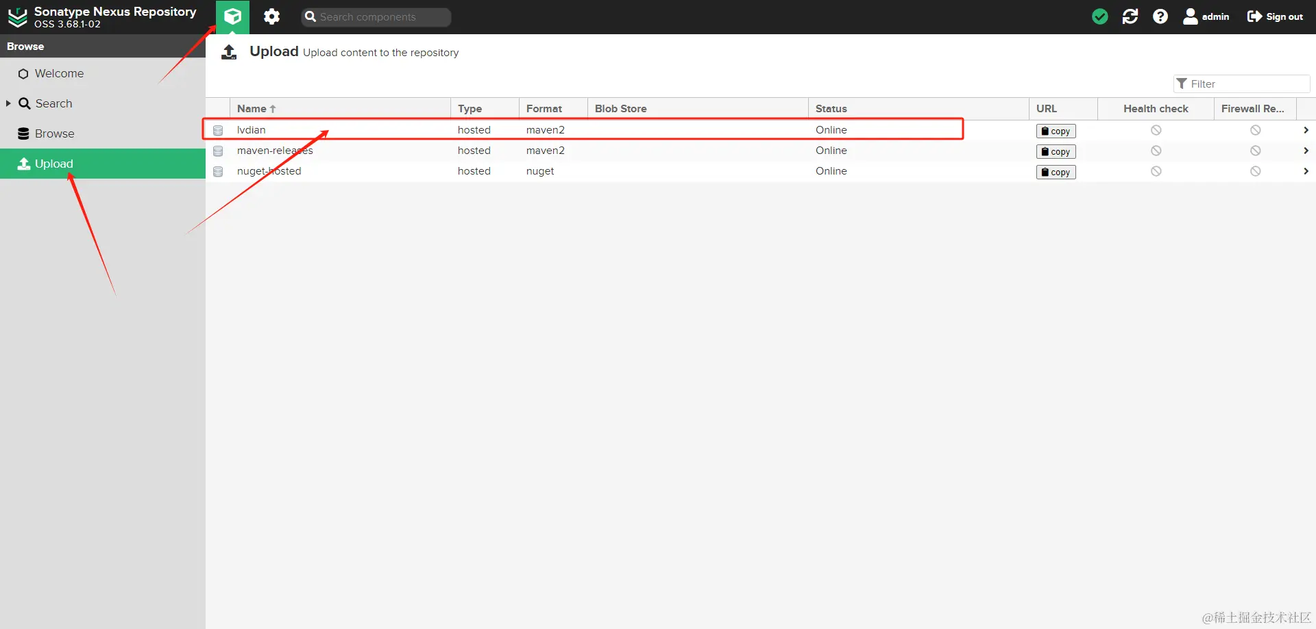Select the nuget-hosted repository name
1316x629 pixels.
[x=269, y=171]
